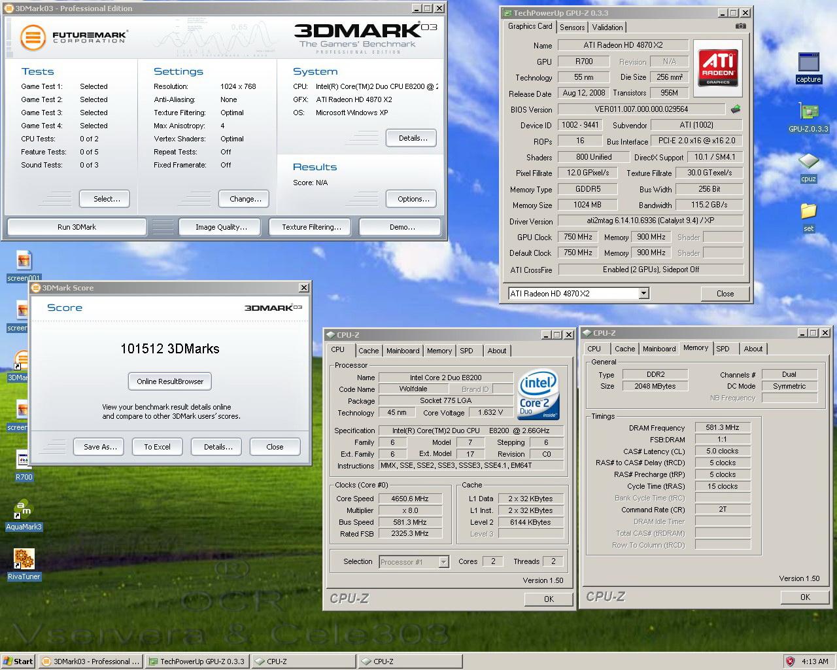Click the To Excel button
The image size is (837, 670).
pos(158,447)
